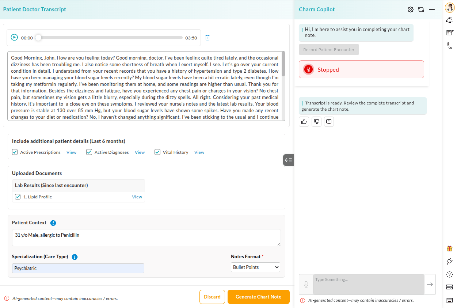Click the Discard button
The image size is (457, 308).
coord(212,297)
